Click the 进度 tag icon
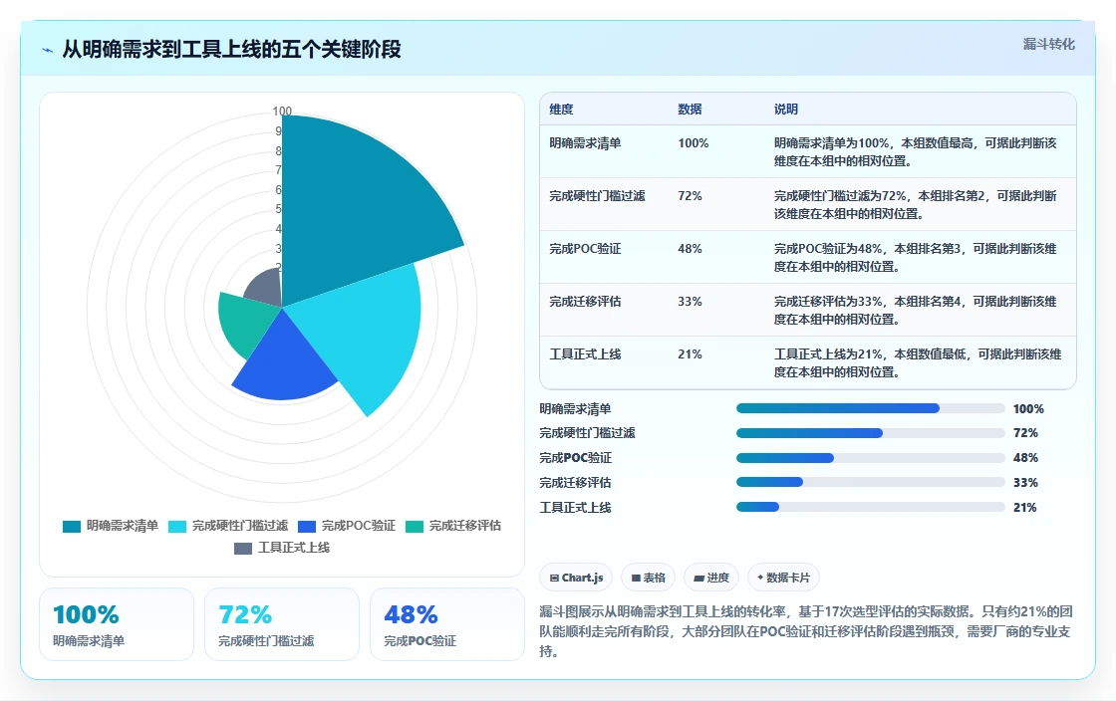 coord(698,578)
